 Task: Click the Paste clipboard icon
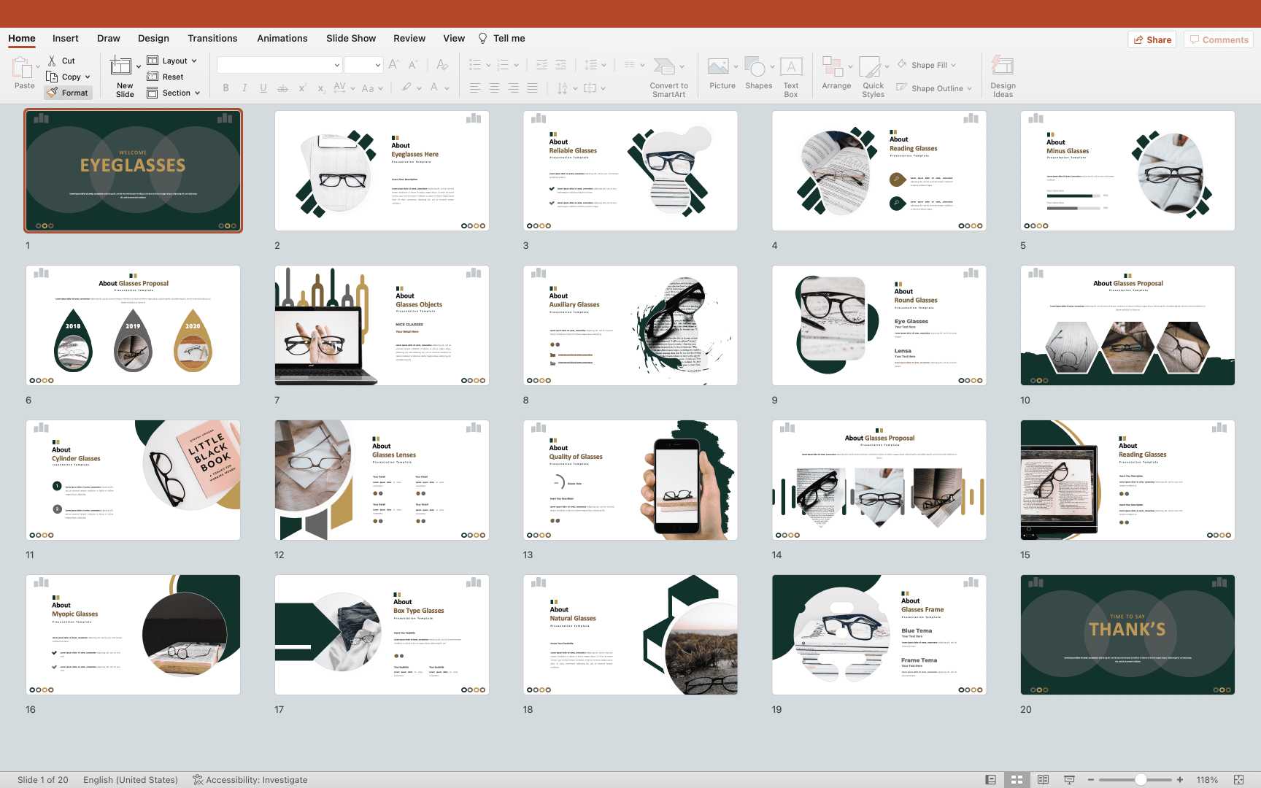click(x=22, y=68)
